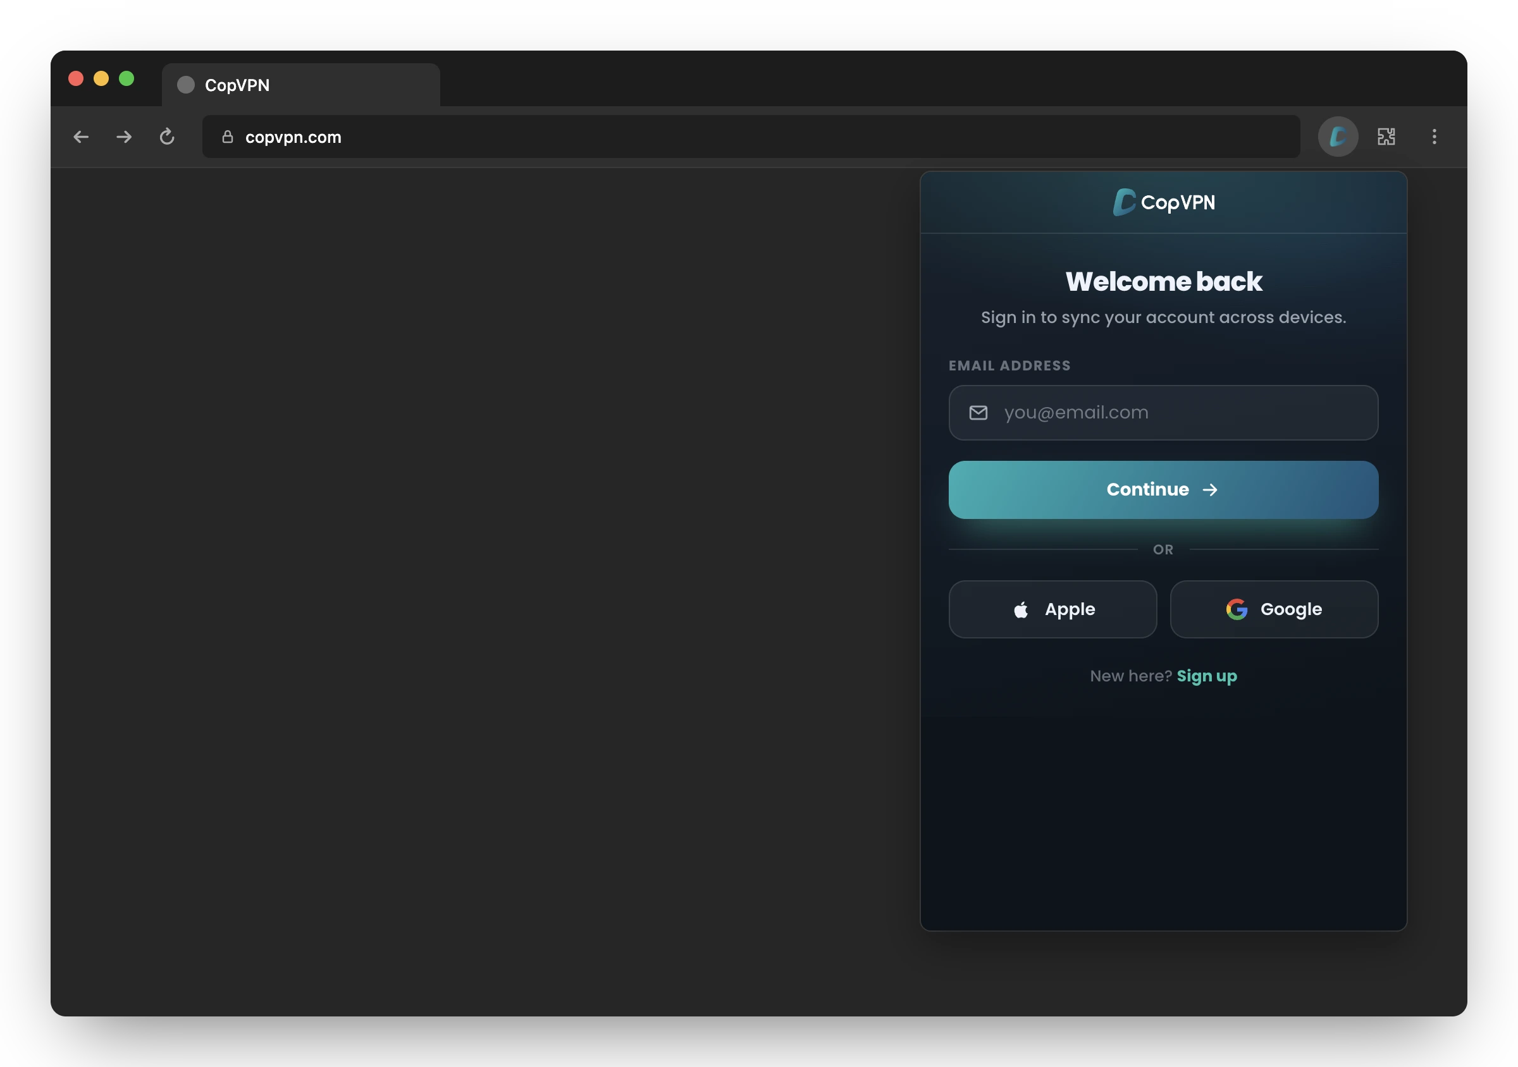Sign in with Google button
Viewport: 1518px width, 1067px height.
click(1274, 609)
